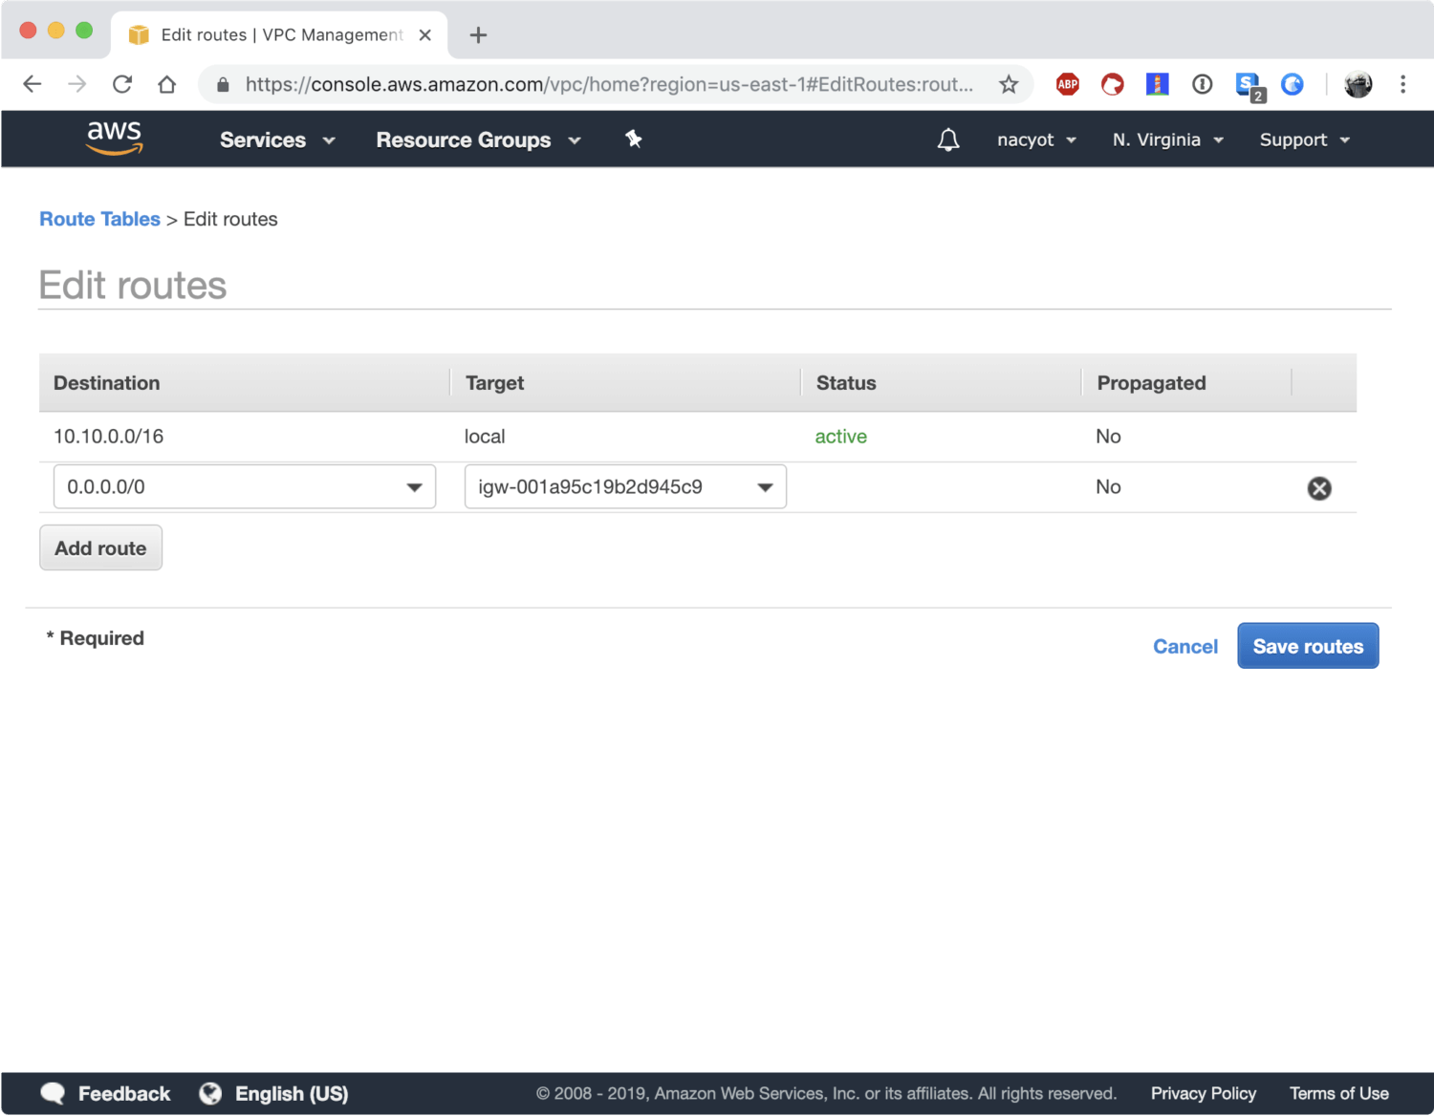Screen dimensions: 1434x1116
Task: Click the Save routes button
Action: coord(1308,646)
